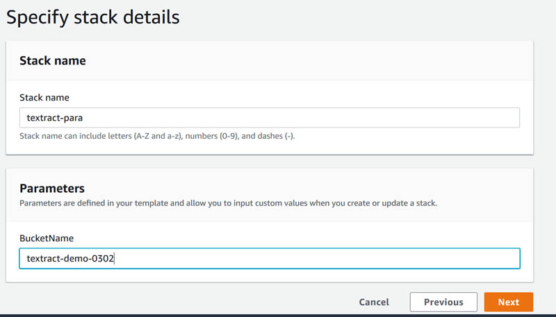
Task: Cancel the stack creation
Action: 374,302
